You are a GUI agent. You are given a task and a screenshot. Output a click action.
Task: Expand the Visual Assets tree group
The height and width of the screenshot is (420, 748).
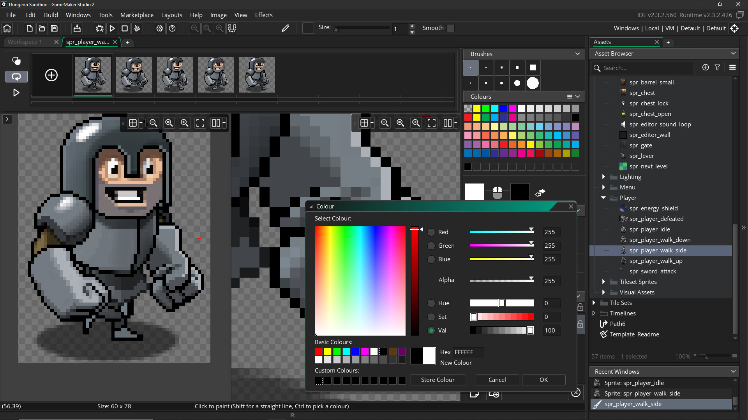click(x=603, y=292)
